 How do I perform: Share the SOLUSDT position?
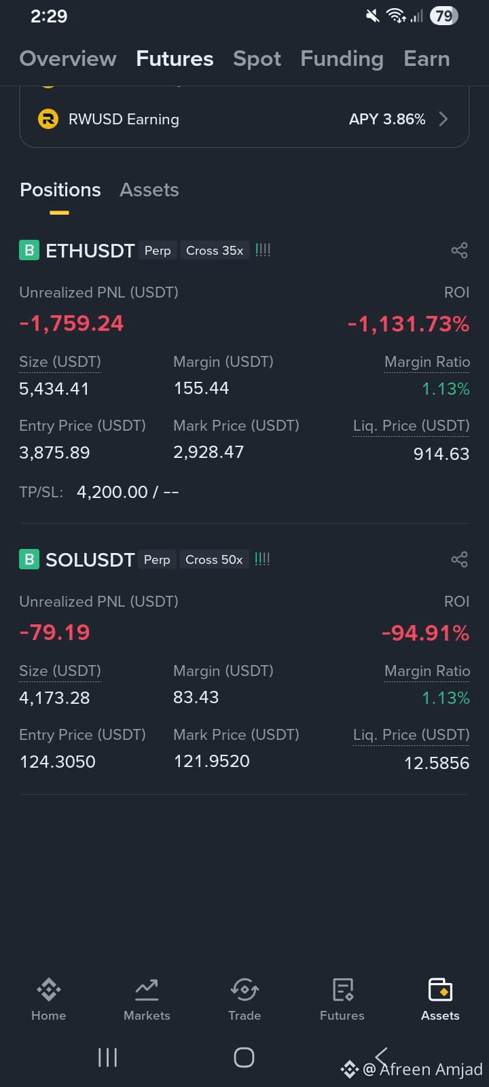coord(459,560)
